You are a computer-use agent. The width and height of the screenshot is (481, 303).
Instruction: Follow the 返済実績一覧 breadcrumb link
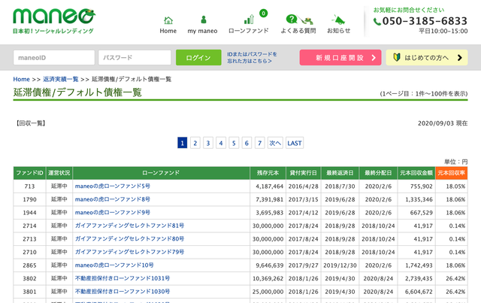coord(61,79)
